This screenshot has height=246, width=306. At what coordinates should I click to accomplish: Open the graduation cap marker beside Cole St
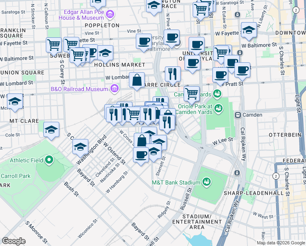(51, 131)
